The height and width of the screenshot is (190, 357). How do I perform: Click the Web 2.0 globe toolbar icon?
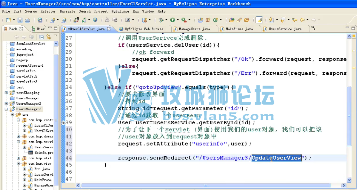tap(40, 20)
